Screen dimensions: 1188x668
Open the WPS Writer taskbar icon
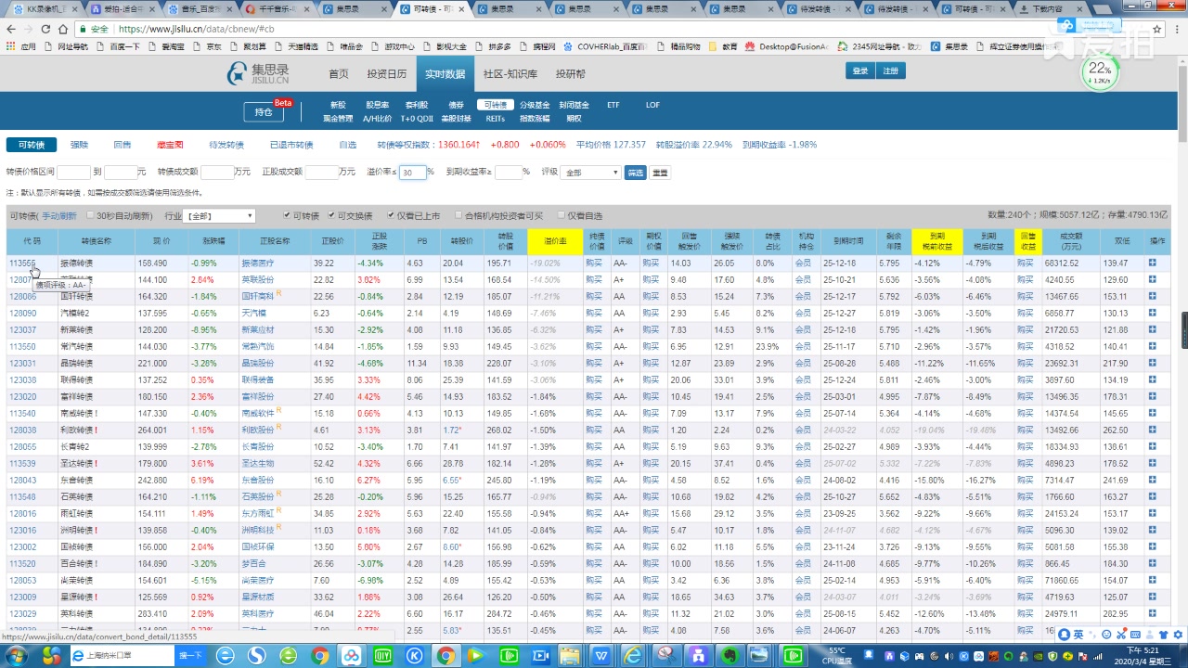click(x=600, y=656)
